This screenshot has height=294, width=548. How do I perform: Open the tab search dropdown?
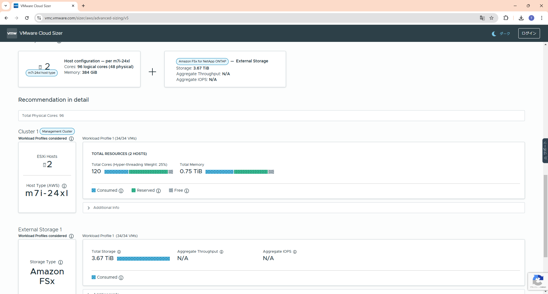tap(6, 6)
